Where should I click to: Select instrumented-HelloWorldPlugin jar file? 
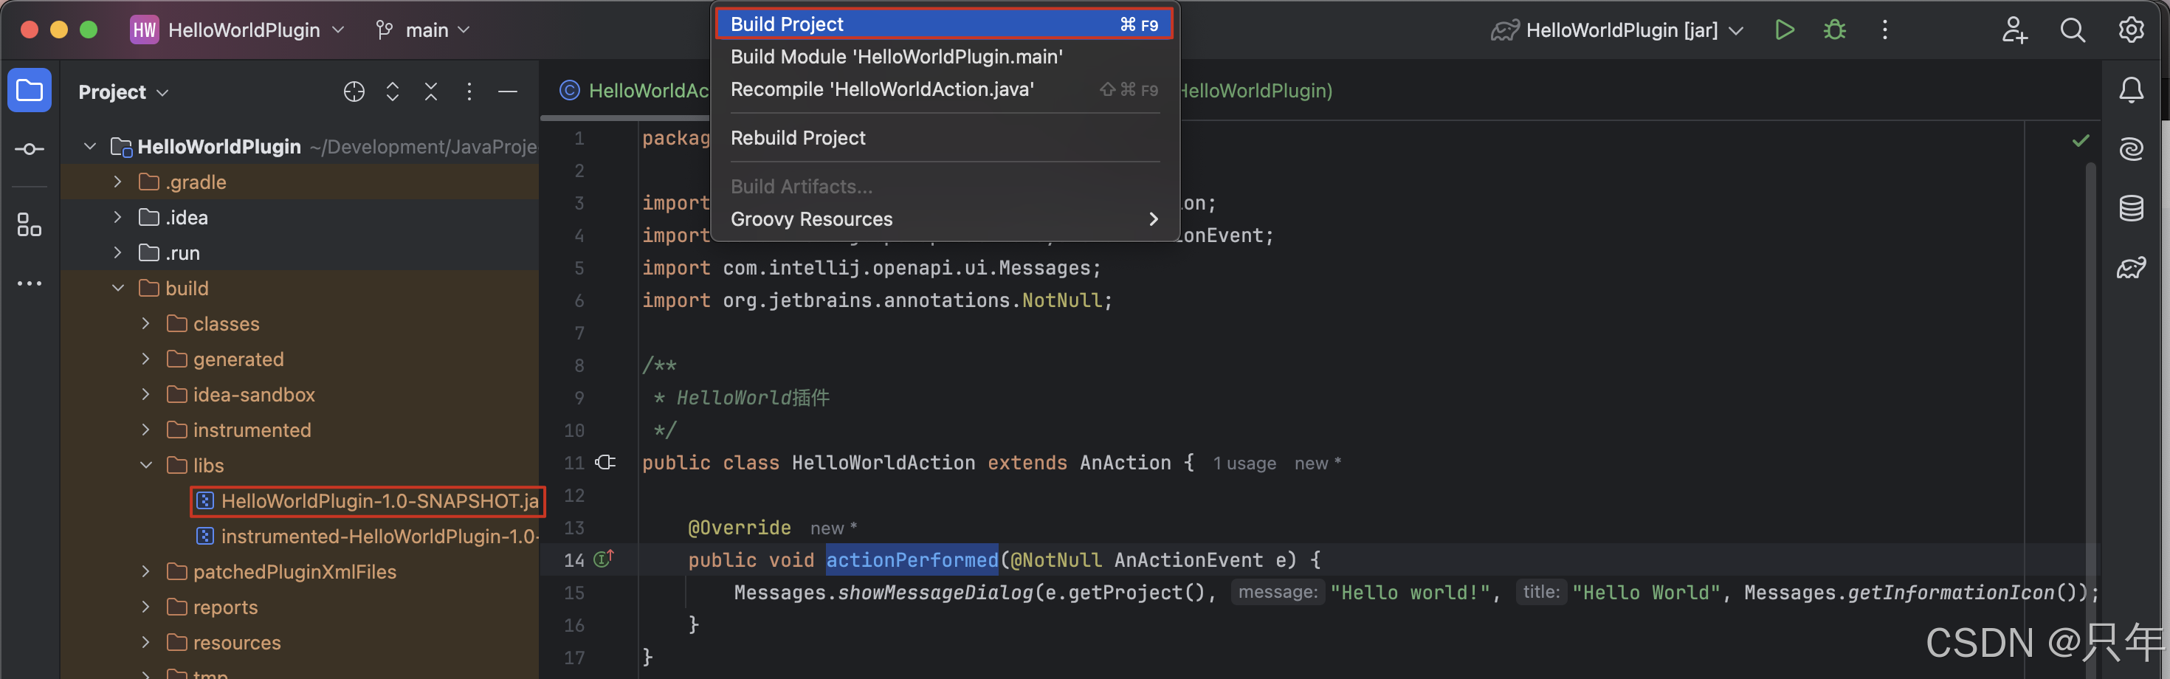(x=368, y=537)
